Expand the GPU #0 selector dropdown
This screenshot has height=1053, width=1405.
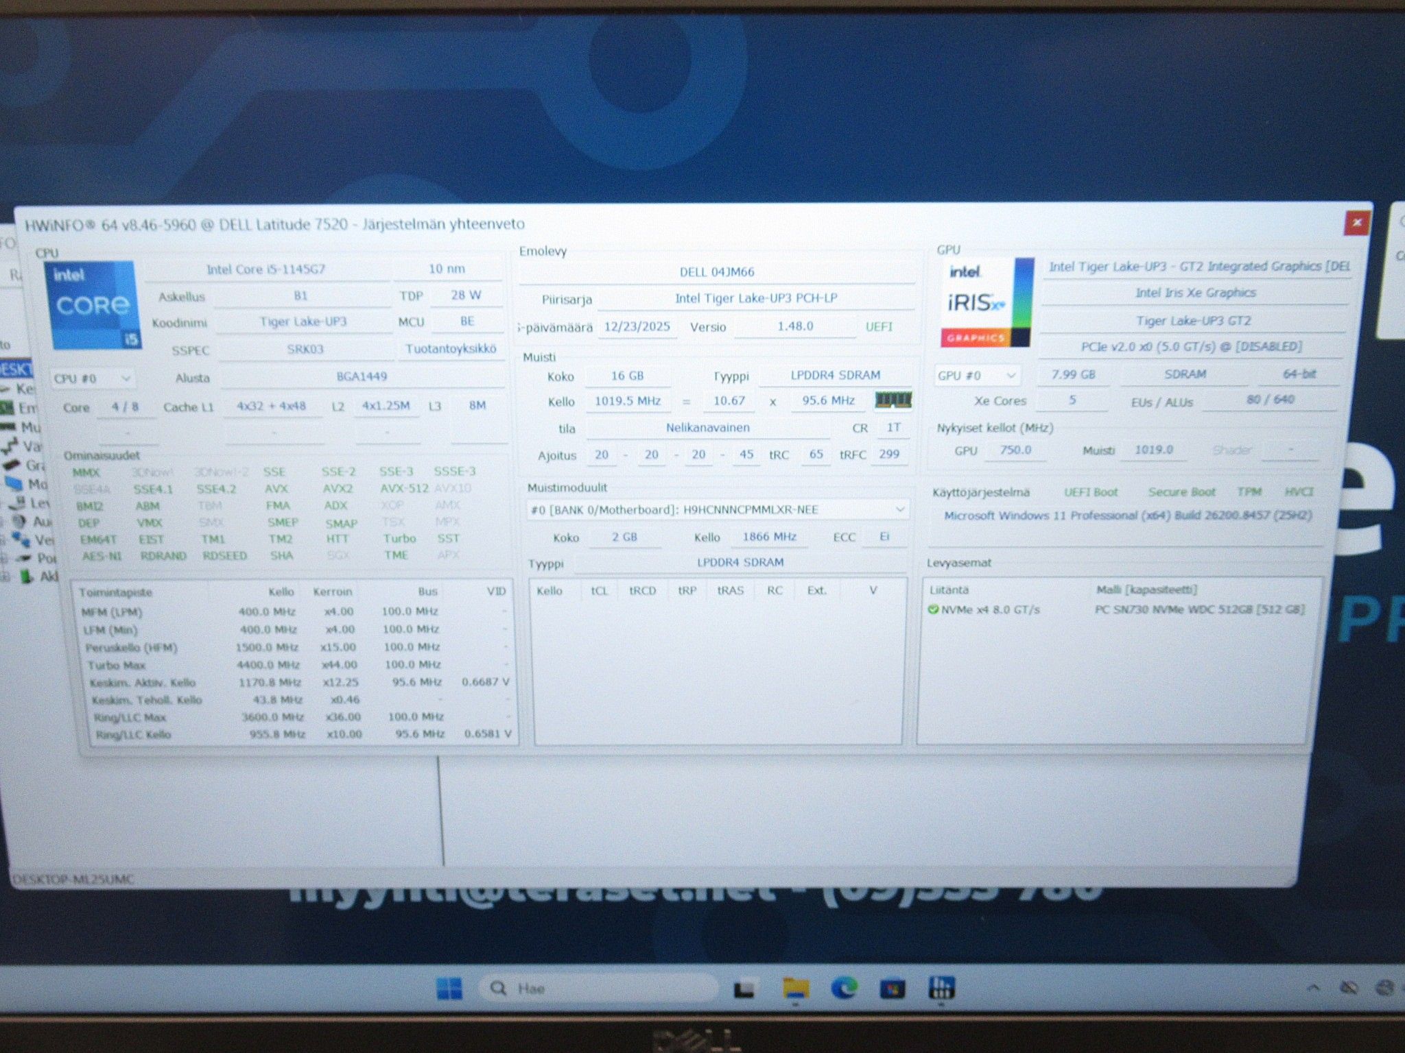pos(977,376)
